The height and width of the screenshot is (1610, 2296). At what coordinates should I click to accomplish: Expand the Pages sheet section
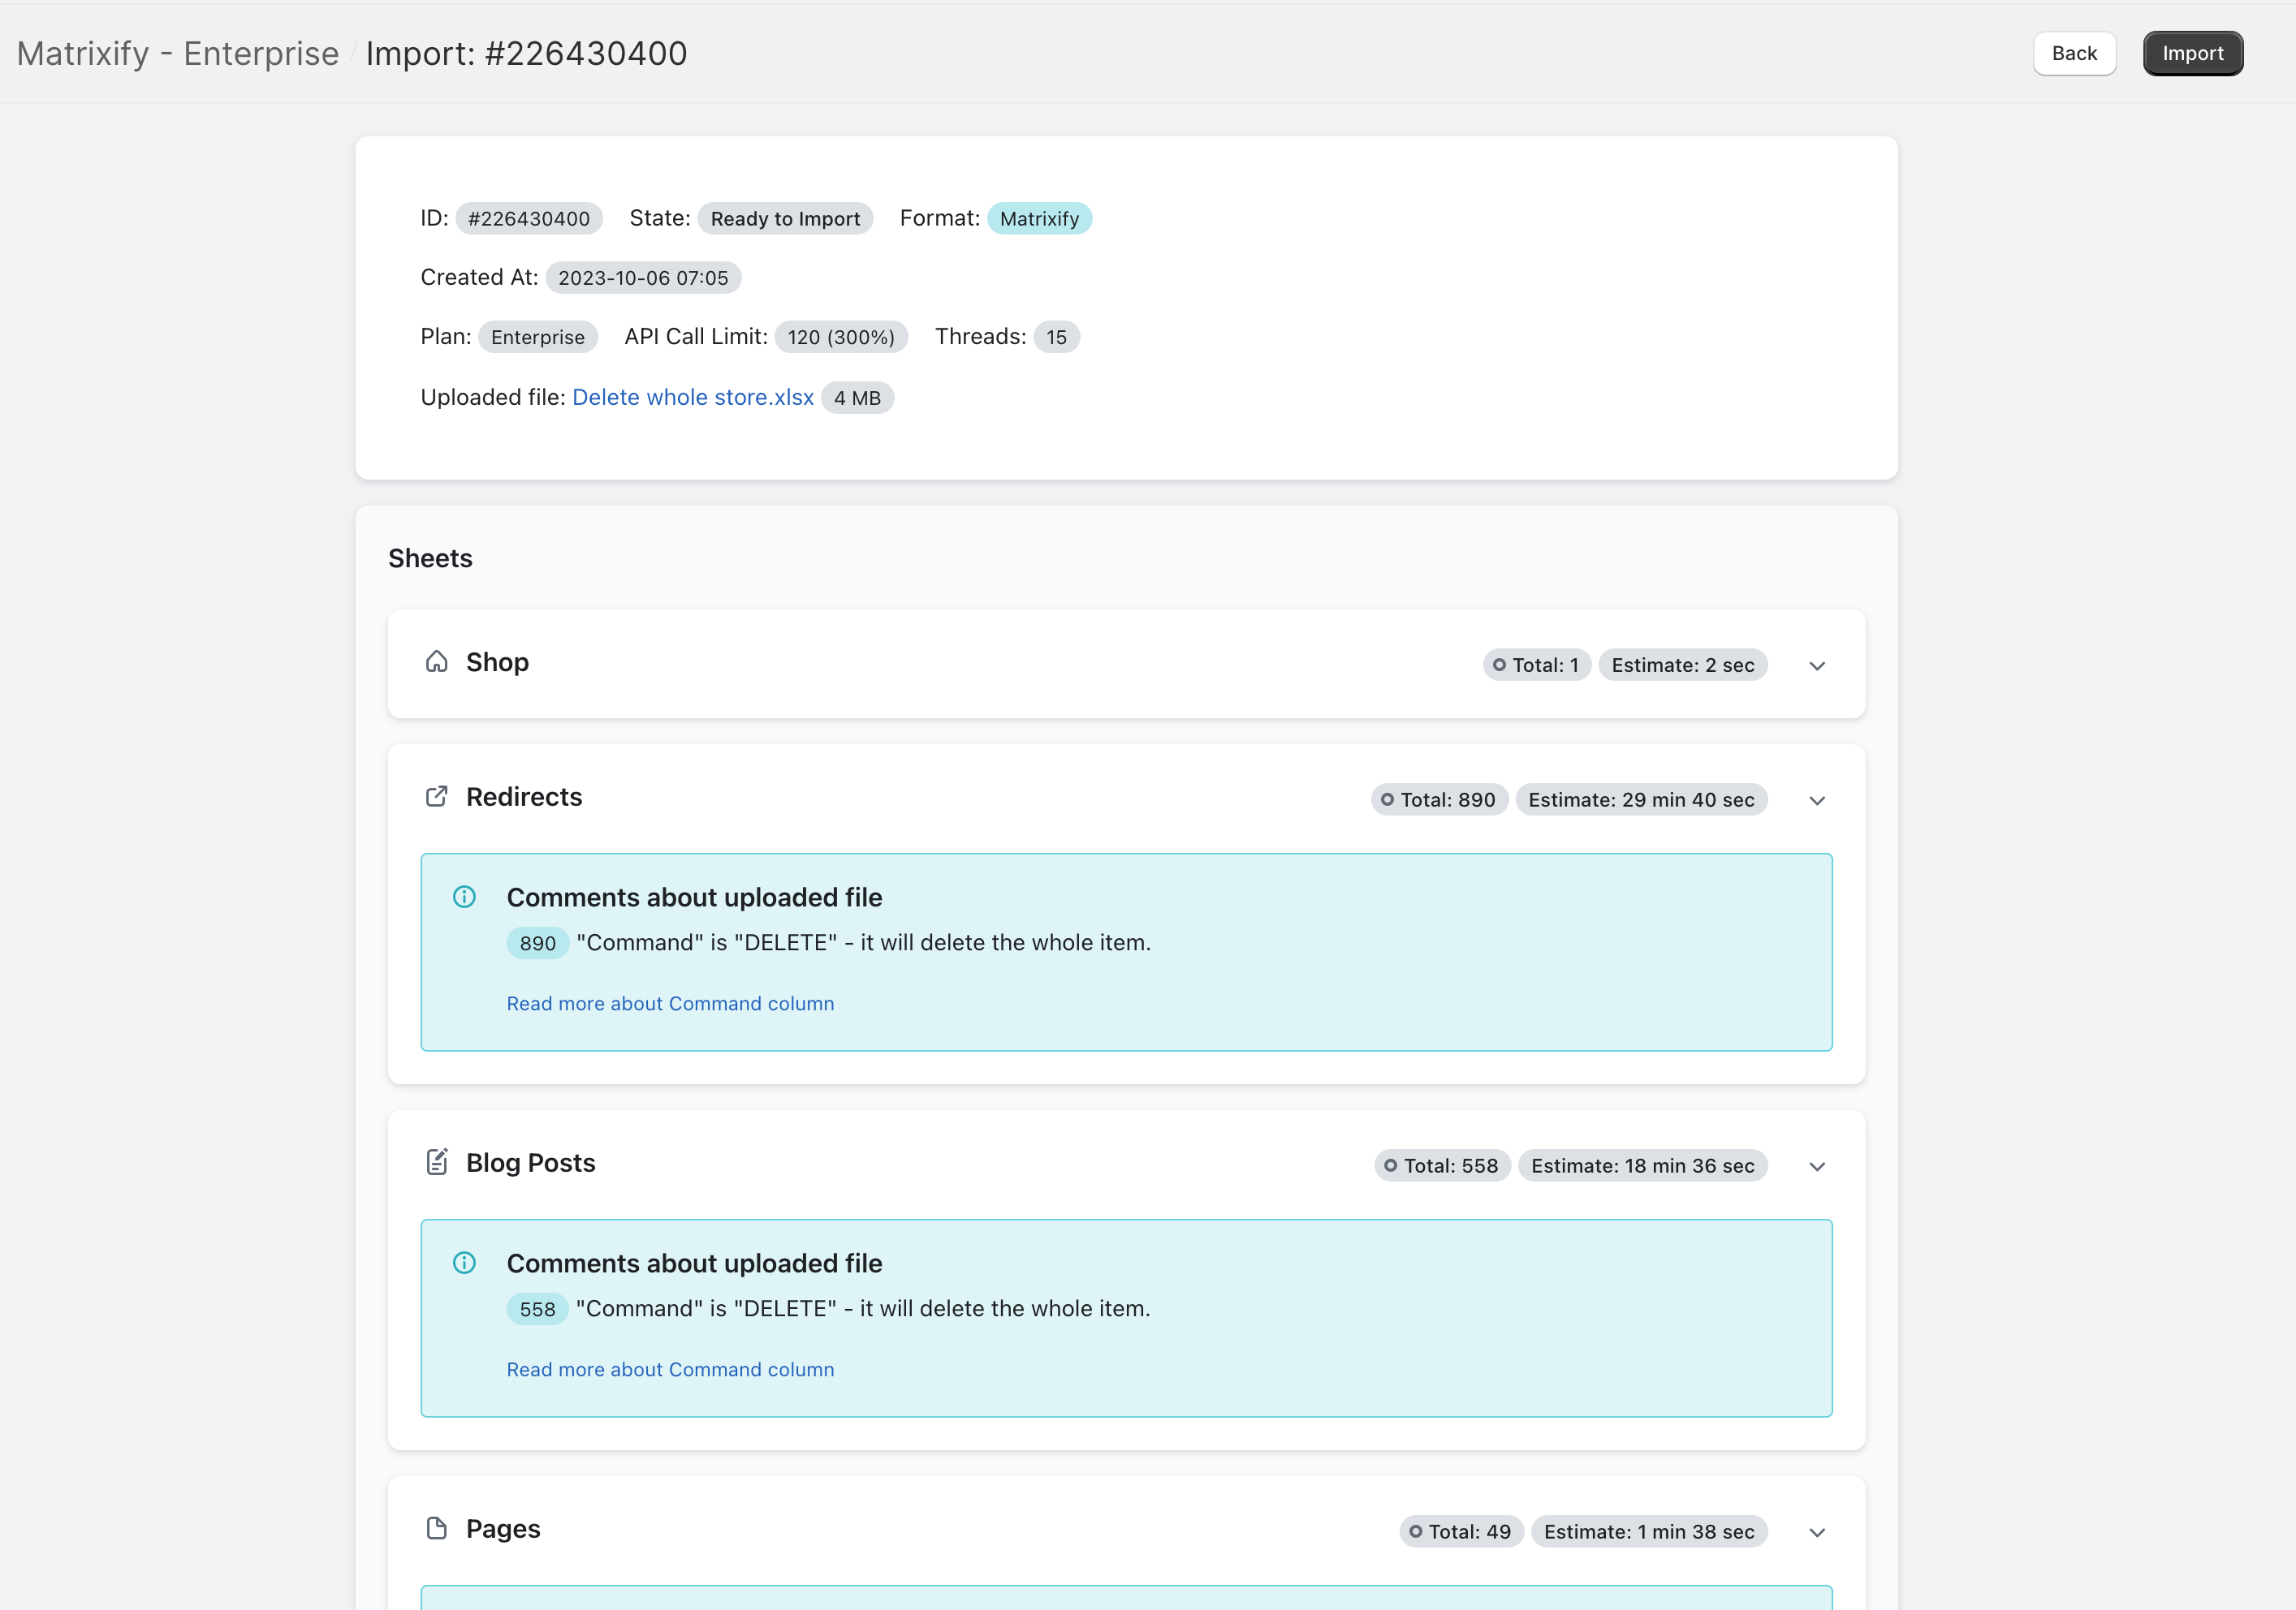tap(1817, 1531)
